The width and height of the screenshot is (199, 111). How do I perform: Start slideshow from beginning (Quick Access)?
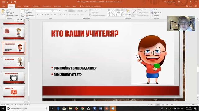(x=15, y=2)
